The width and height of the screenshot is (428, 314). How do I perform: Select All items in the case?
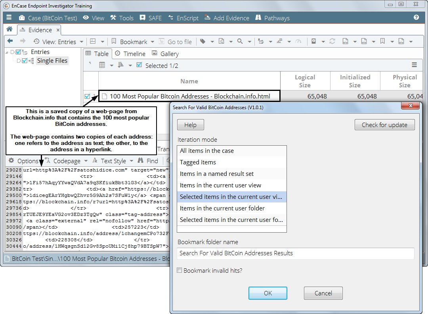232,151
